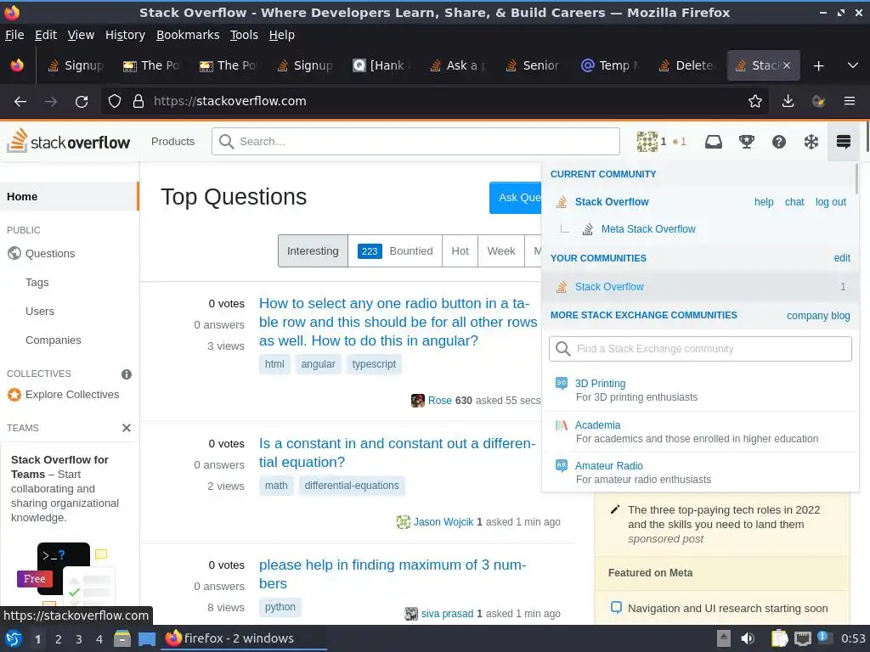Open the chat link in site switcher

coord(794,202)
